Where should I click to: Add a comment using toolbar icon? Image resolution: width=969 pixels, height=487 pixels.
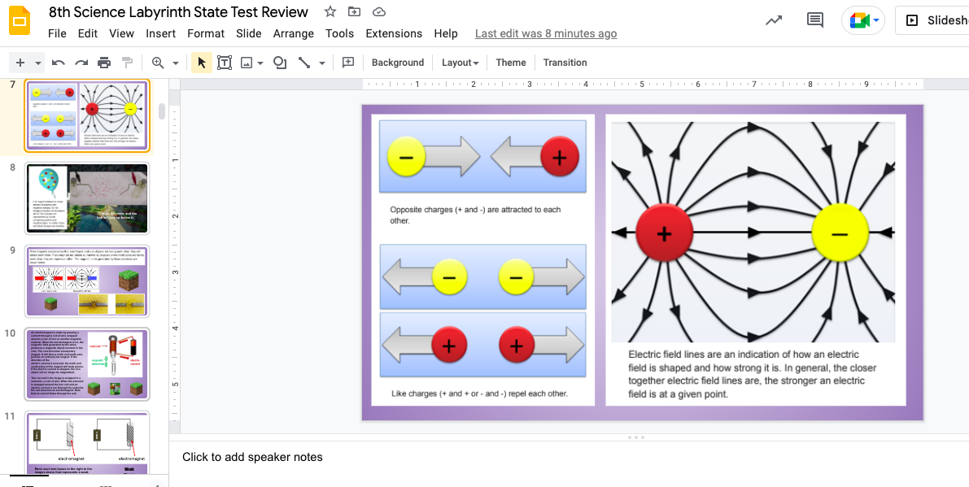[x=348, y=63]
